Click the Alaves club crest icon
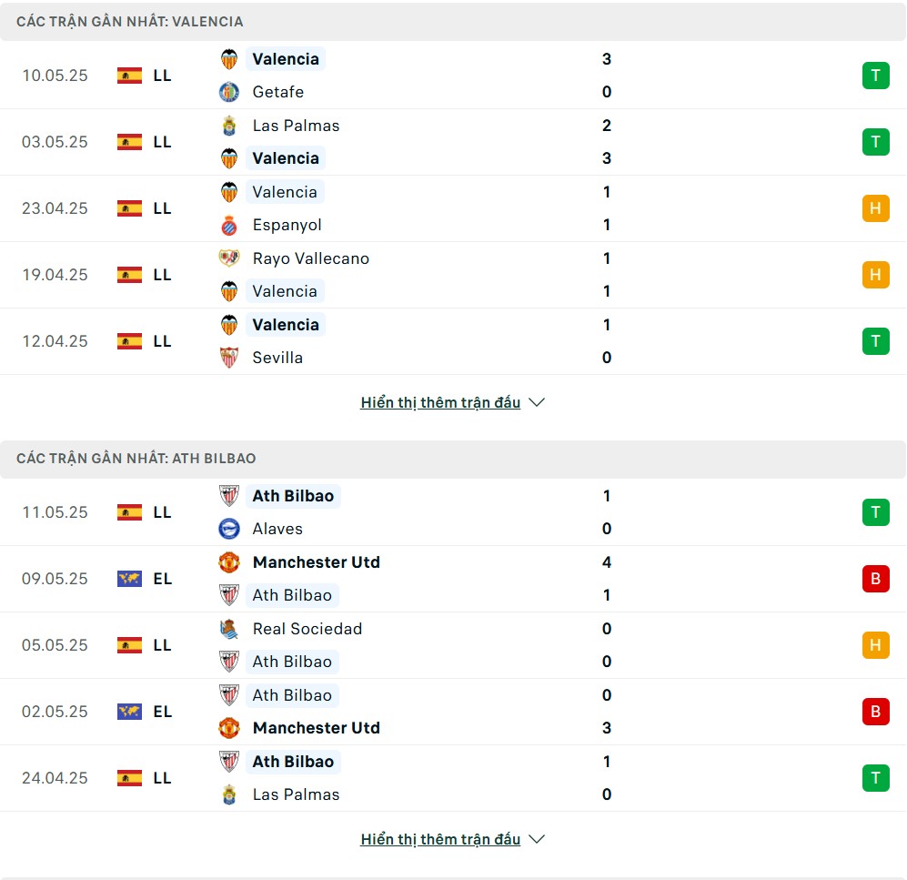Screen dimensions: 907x880 pos(229,529)
